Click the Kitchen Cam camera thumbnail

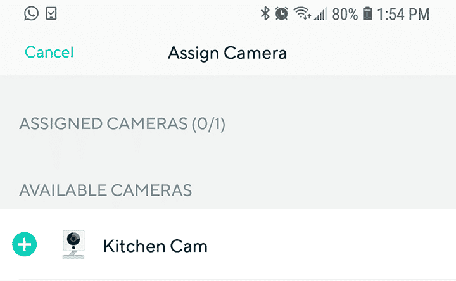[75, 244]
